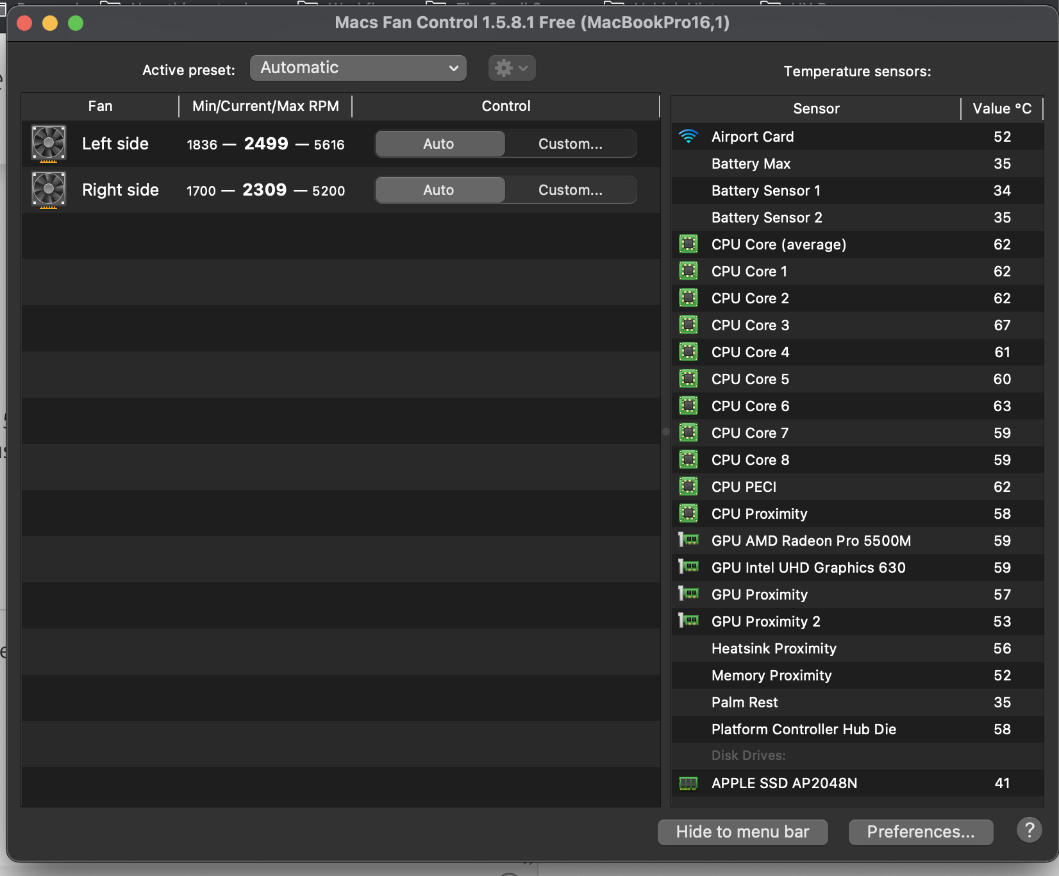Open the Active preset dropdown

coord(358,68)
